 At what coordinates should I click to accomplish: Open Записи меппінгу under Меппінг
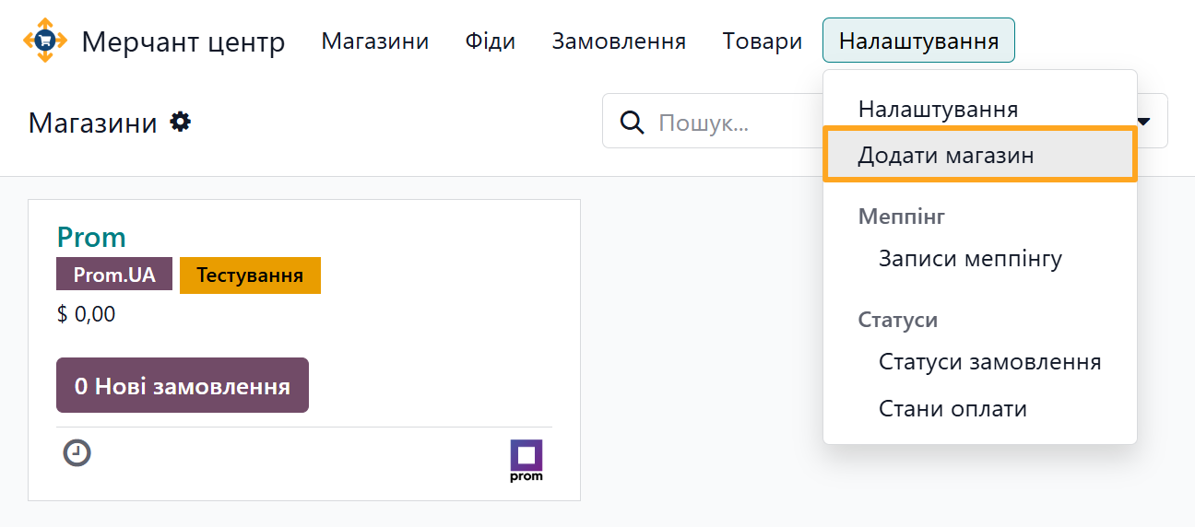pos(970,259)
